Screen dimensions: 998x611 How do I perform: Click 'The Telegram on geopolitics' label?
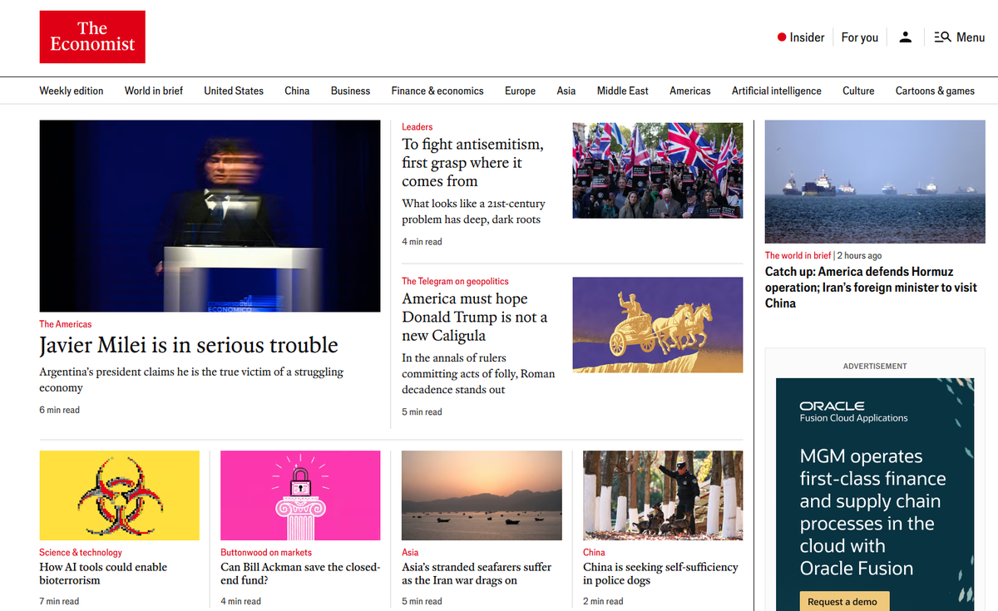[455, 281]
